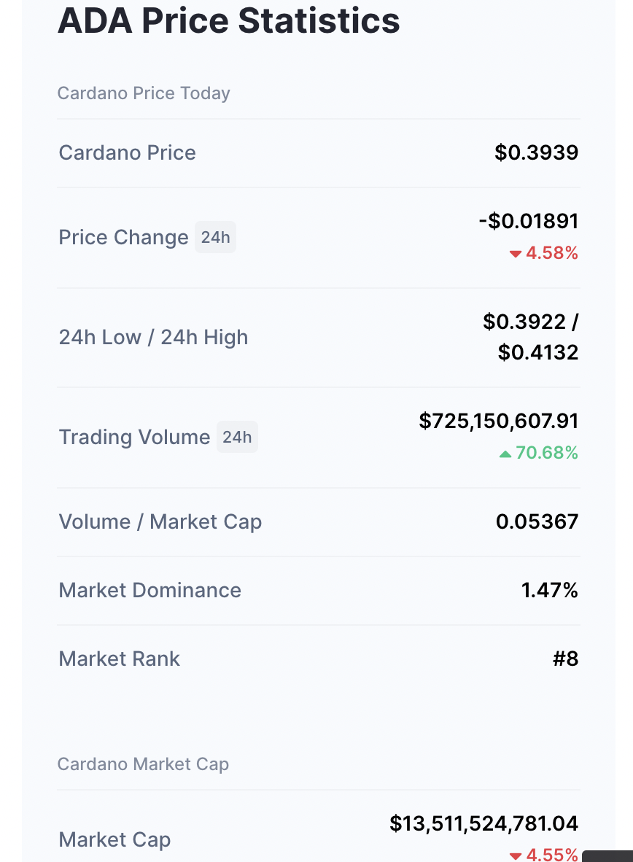Viewport: 633px width, 862px height.
Task: Click the 24h Low / 24h High label
Action: click(x=153, y=337)
